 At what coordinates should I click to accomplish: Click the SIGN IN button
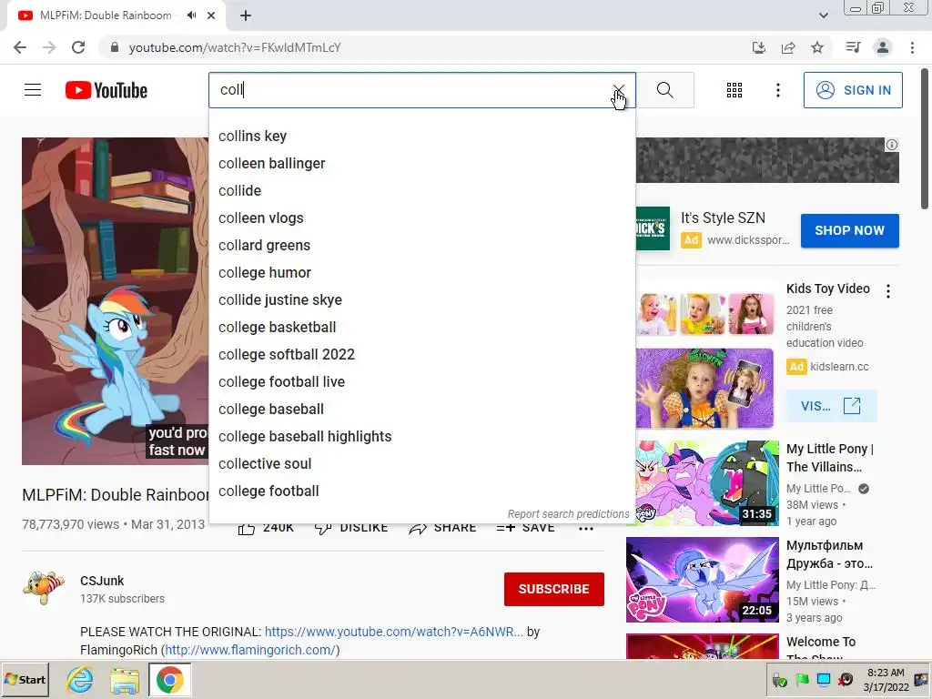click(853, 90)
